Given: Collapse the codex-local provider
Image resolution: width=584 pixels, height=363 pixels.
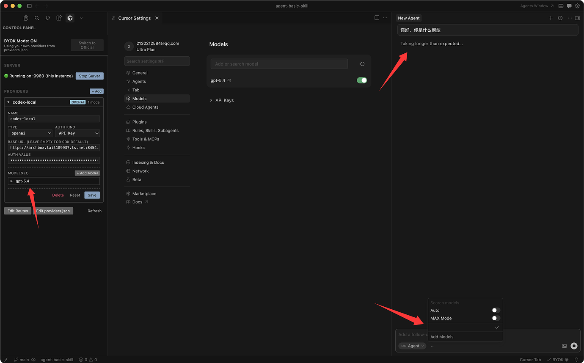Looking at the screenshot, I should (8, 102).
